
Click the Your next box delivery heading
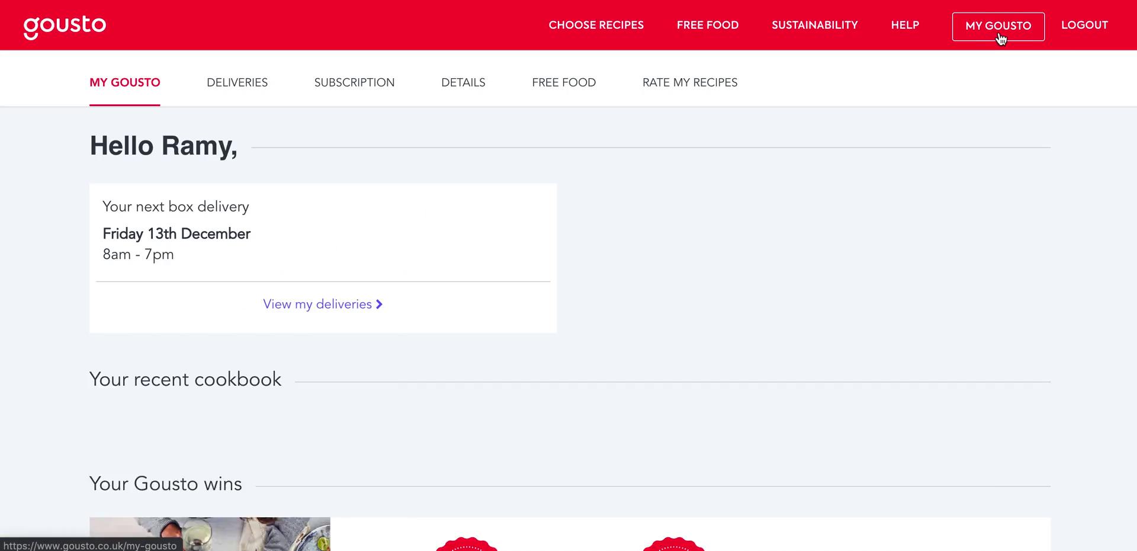click(175, 206)
